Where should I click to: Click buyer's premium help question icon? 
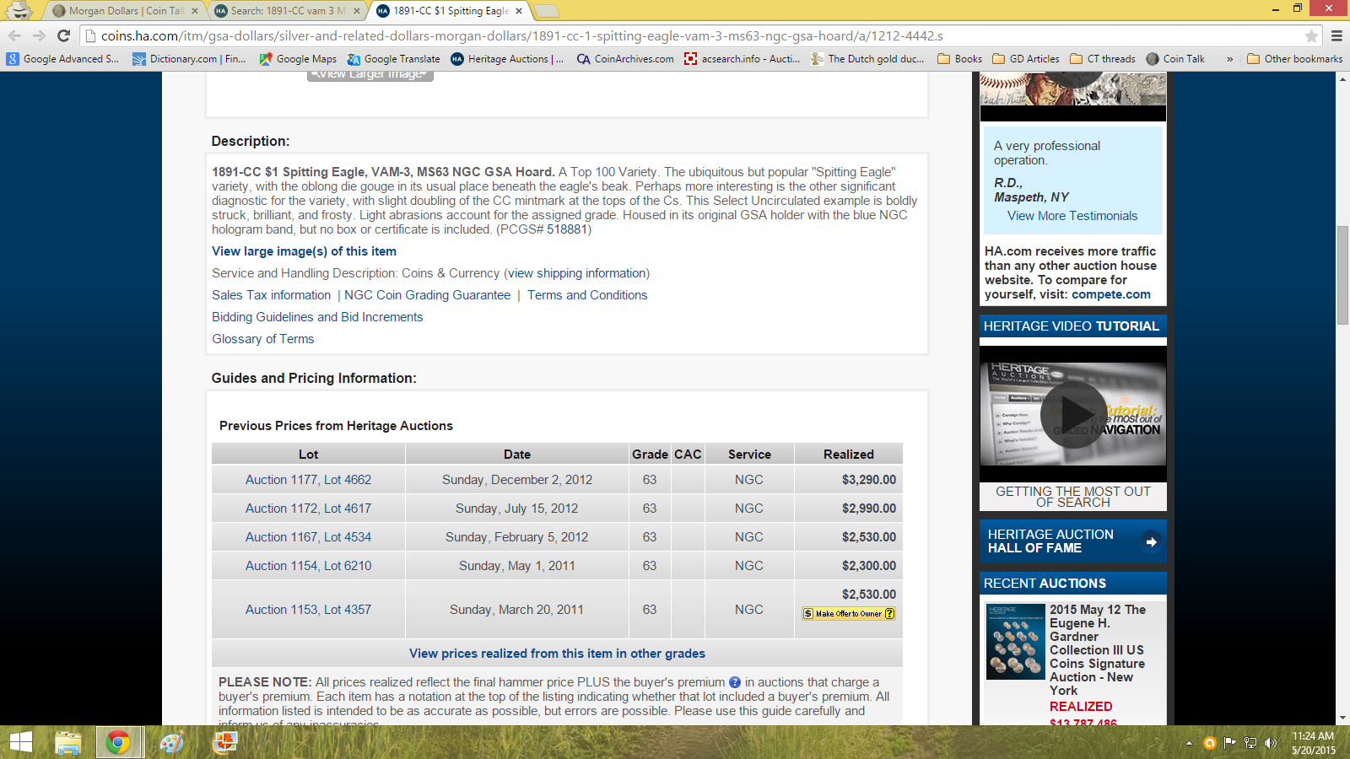(735, 682)
